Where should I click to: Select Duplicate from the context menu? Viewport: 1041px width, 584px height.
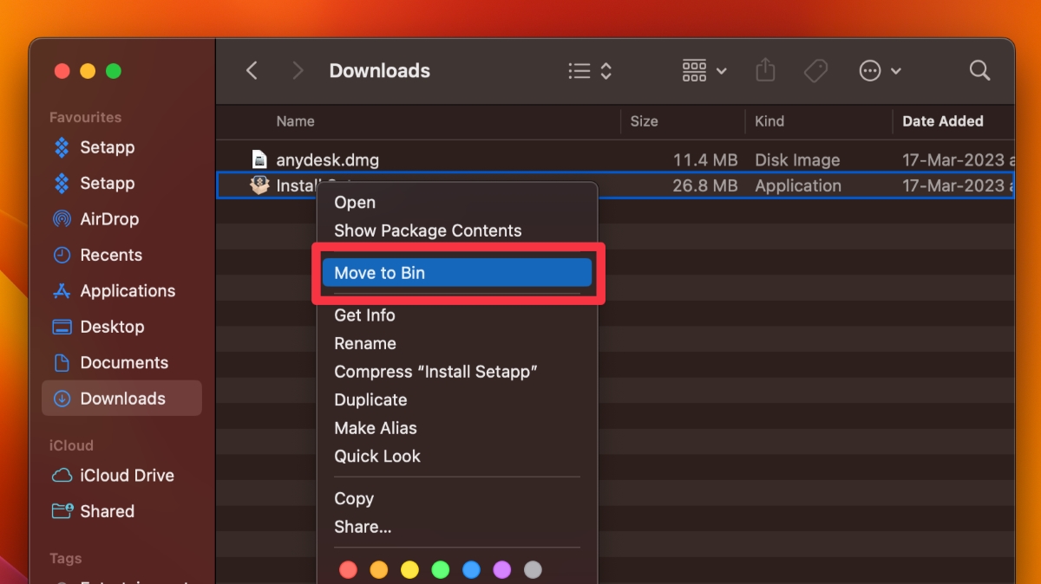coord(370,399)
